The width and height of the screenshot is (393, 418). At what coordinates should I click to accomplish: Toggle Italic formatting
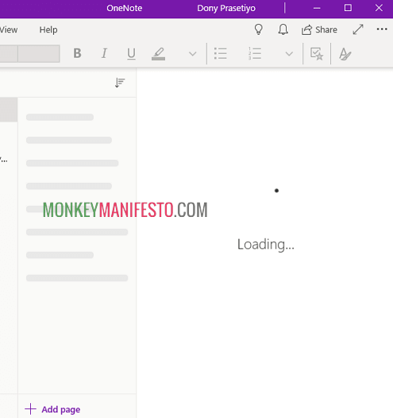pyautogui.click(x=104, y=53)
